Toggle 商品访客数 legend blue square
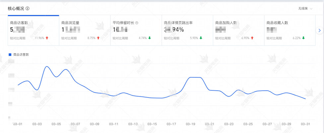Image resolution: width=324 pixels, height=133 pixels. (10, 54)
